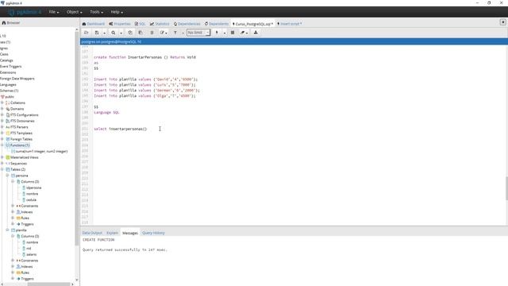Switch to the Explain tab
Screen dimensions: 508x286
[112, 233]
